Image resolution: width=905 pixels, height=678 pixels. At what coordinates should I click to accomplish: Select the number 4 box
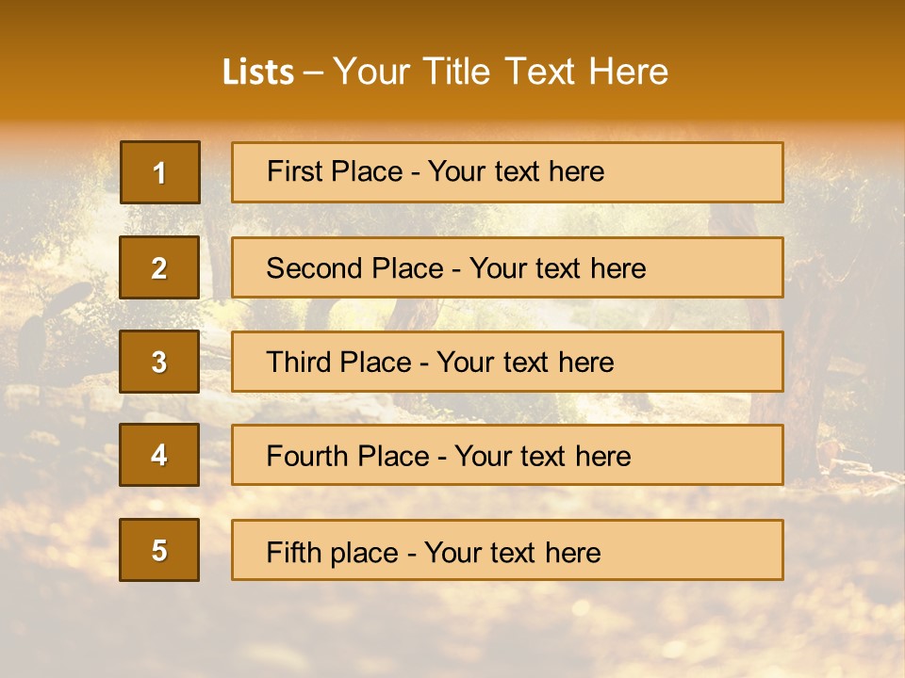159,455
